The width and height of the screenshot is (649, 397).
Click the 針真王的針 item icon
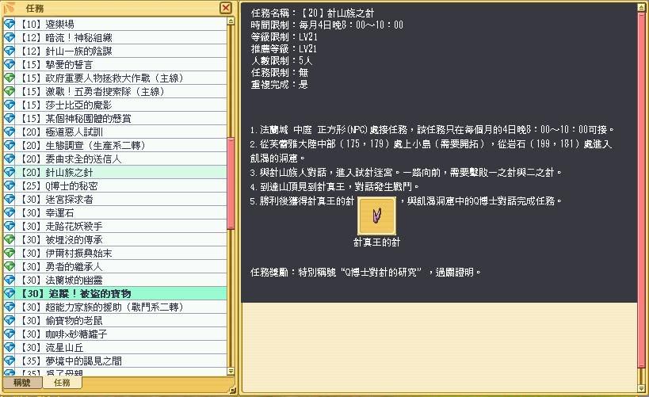376,214
